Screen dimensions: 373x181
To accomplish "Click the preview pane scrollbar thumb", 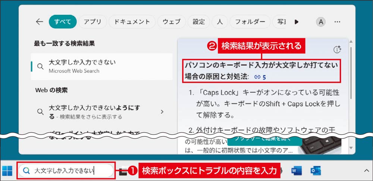I will [351, 73].
